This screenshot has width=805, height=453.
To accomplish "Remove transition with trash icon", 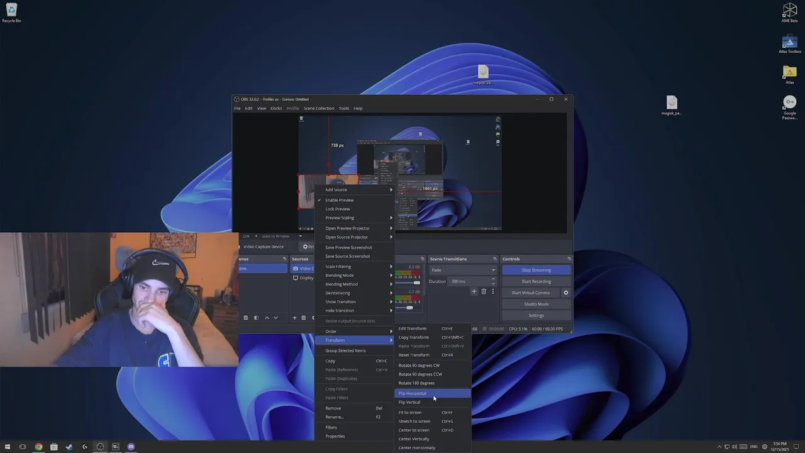I will click(x=484, y=291).
